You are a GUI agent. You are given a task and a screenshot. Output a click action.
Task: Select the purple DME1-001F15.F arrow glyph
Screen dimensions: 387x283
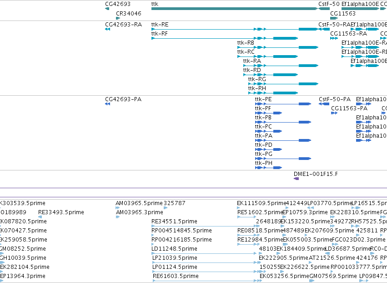(296, 179)
